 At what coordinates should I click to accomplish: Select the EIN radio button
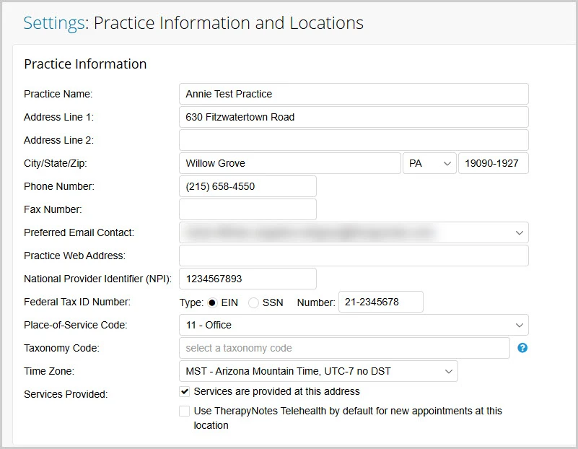(213, 302)
